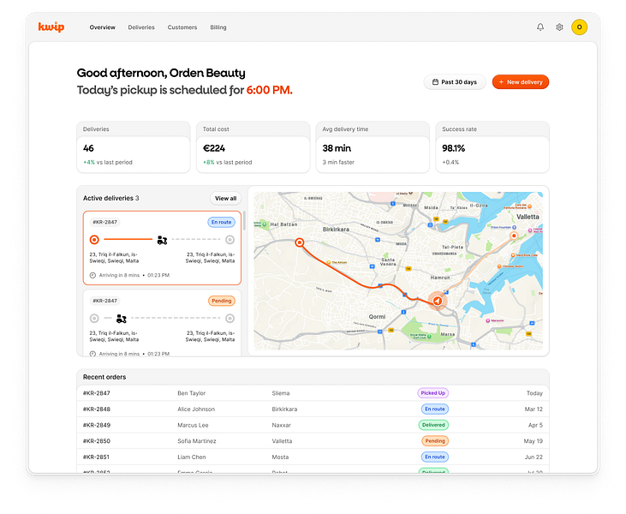Click the Qormi label on the map
This screenshot has width=626, height=514.
pos(377,317)
